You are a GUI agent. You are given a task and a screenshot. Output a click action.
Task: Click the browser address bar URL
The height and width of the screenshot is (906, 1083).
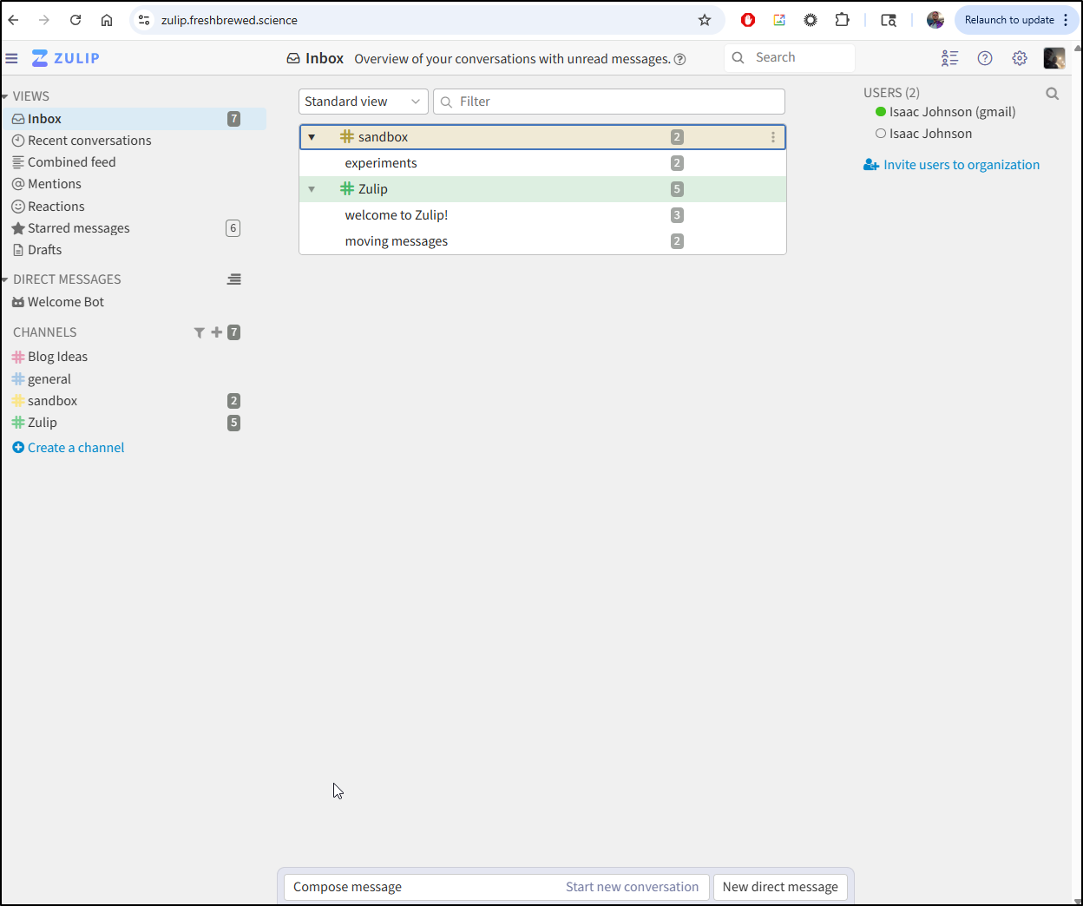coord(229,20)
